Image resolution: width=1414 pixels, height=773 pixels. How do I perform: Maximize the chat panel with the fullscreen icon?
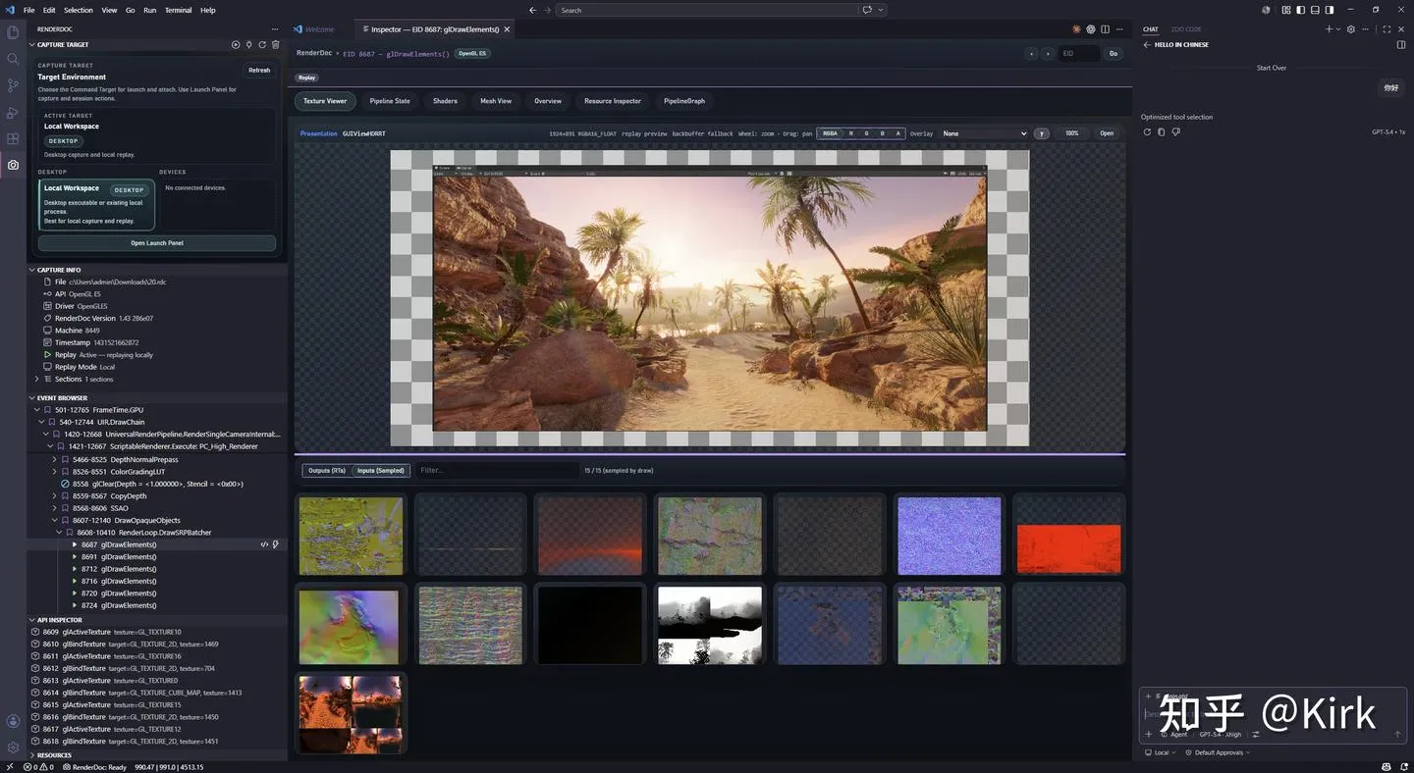(1387, 29)
